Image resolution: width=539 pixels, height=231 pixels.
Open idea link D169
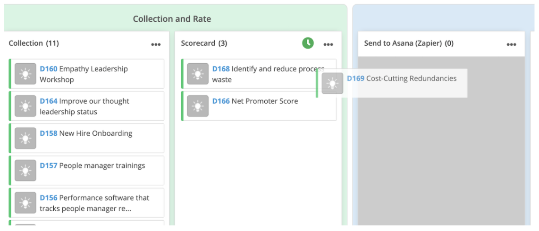tap(355, 79)
